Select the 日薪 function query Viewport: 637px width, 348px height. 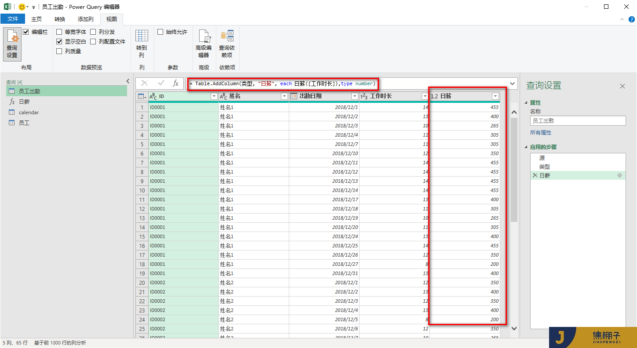click(66, 101)
